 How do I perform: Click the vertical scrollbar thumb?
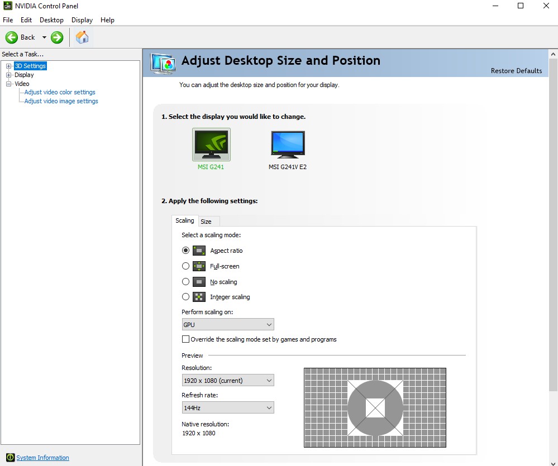(x=553, y=225)
